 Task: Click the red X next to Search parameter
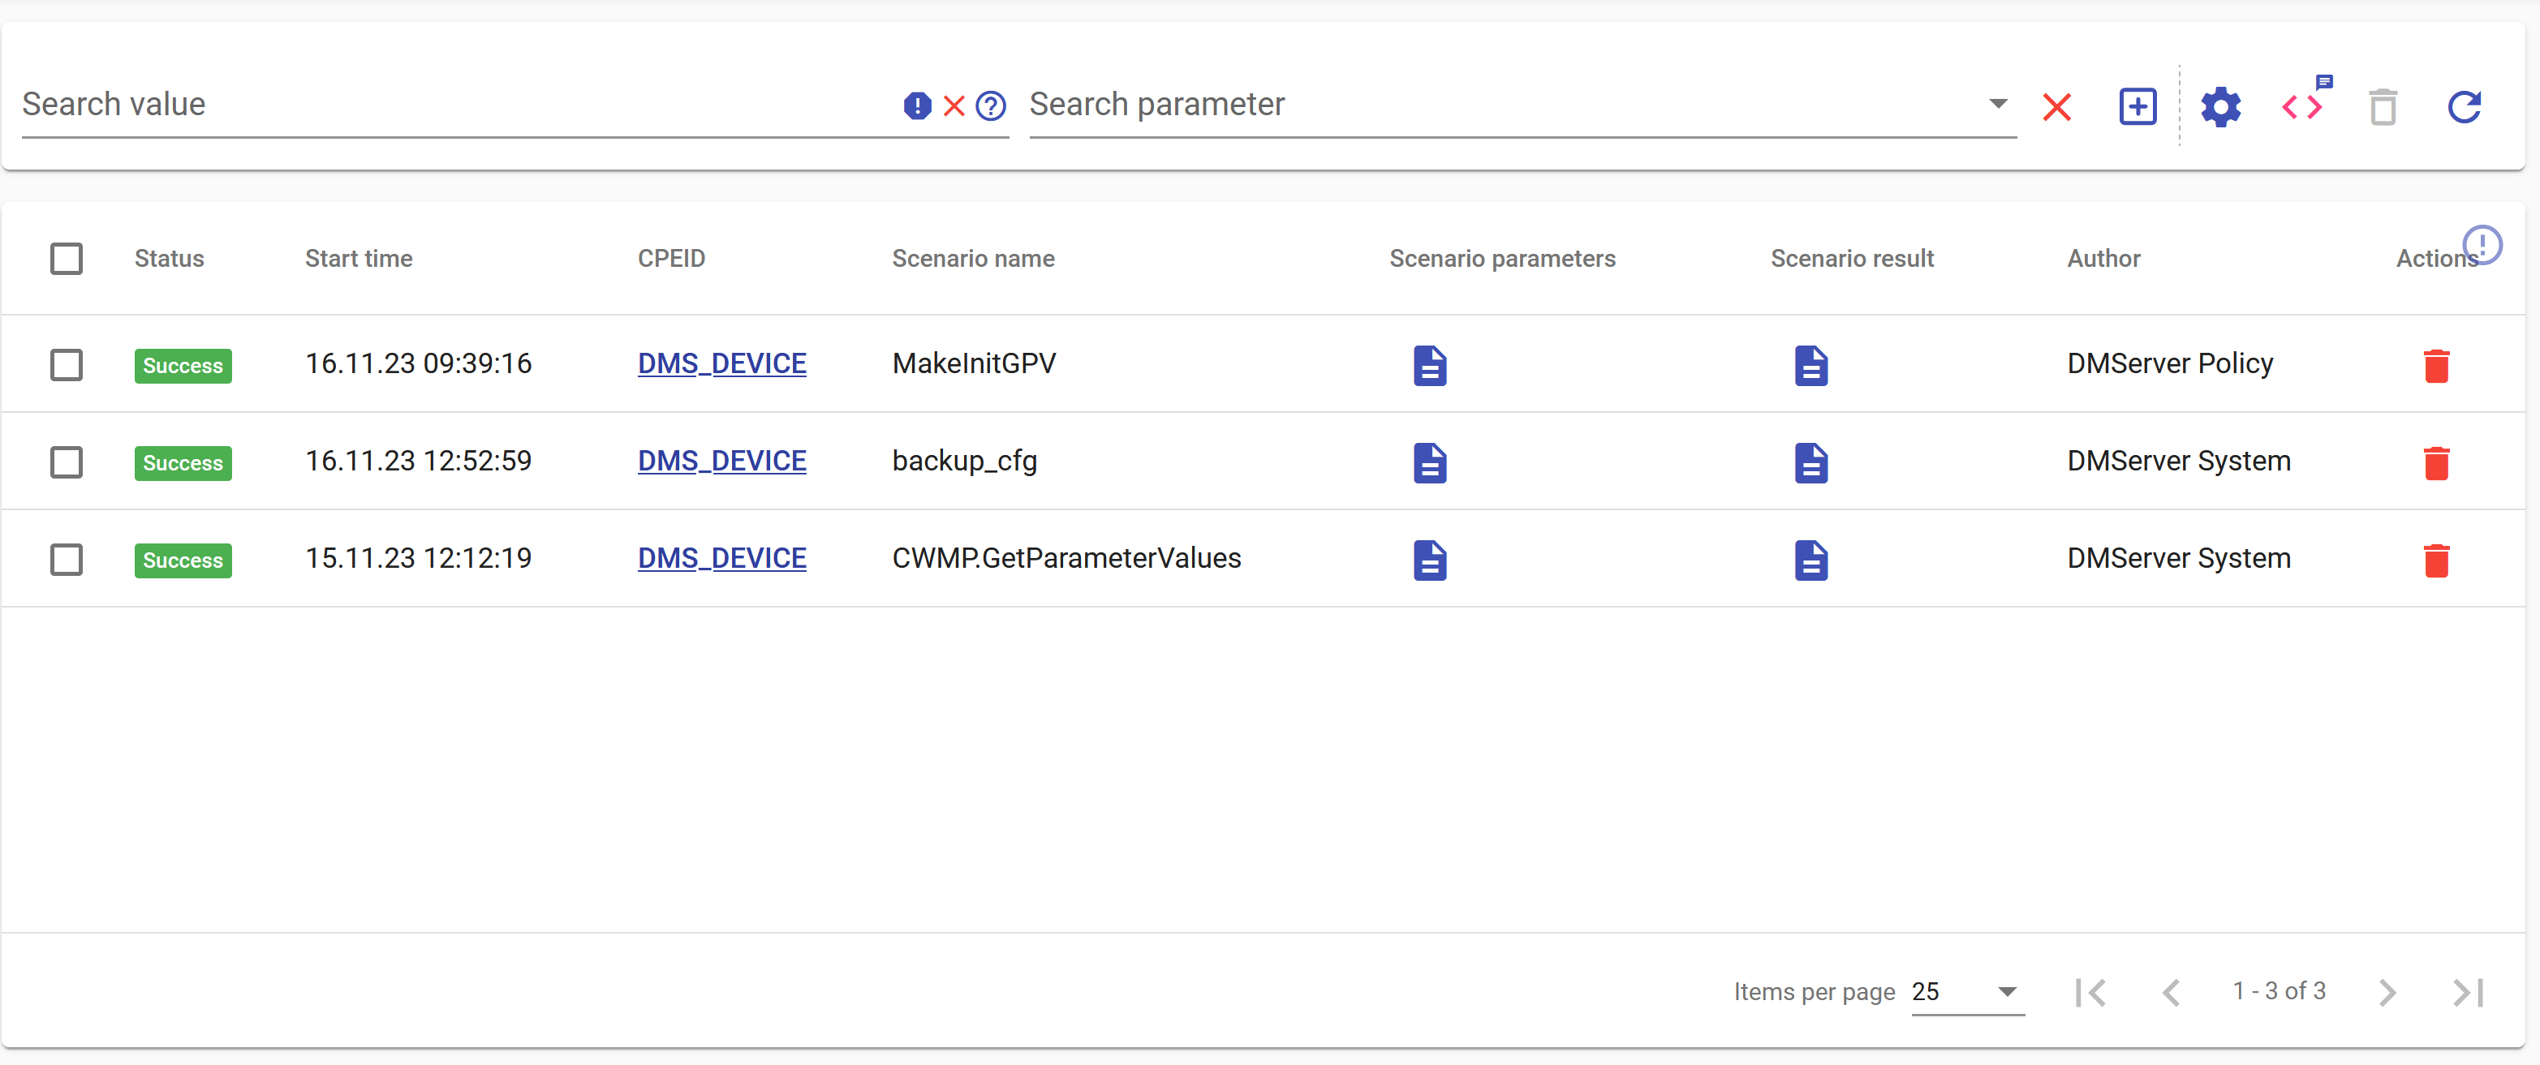(x=2057, y=106)
